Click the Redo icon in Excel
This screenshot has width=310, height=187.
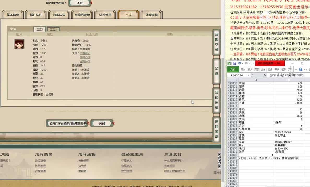246,64
